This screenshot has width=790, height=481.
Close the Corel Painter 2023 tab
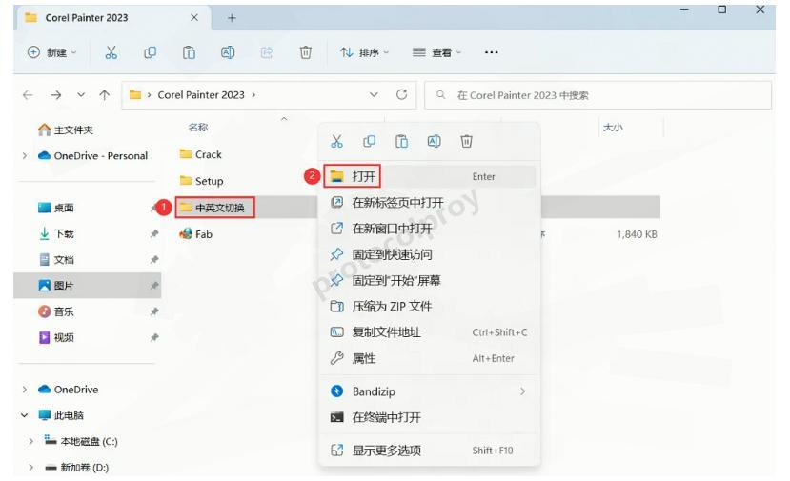pyautogui.click(x=194, y=18)
